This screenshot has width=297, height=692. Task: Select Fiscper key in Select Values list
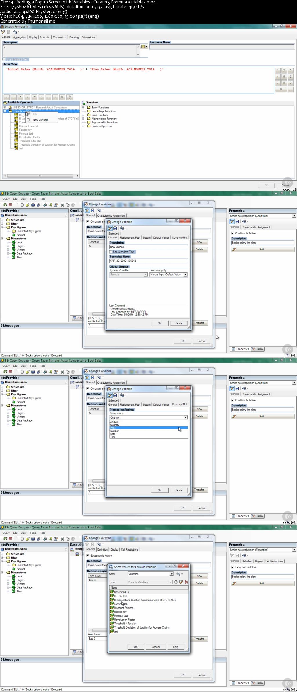point(120,611)
